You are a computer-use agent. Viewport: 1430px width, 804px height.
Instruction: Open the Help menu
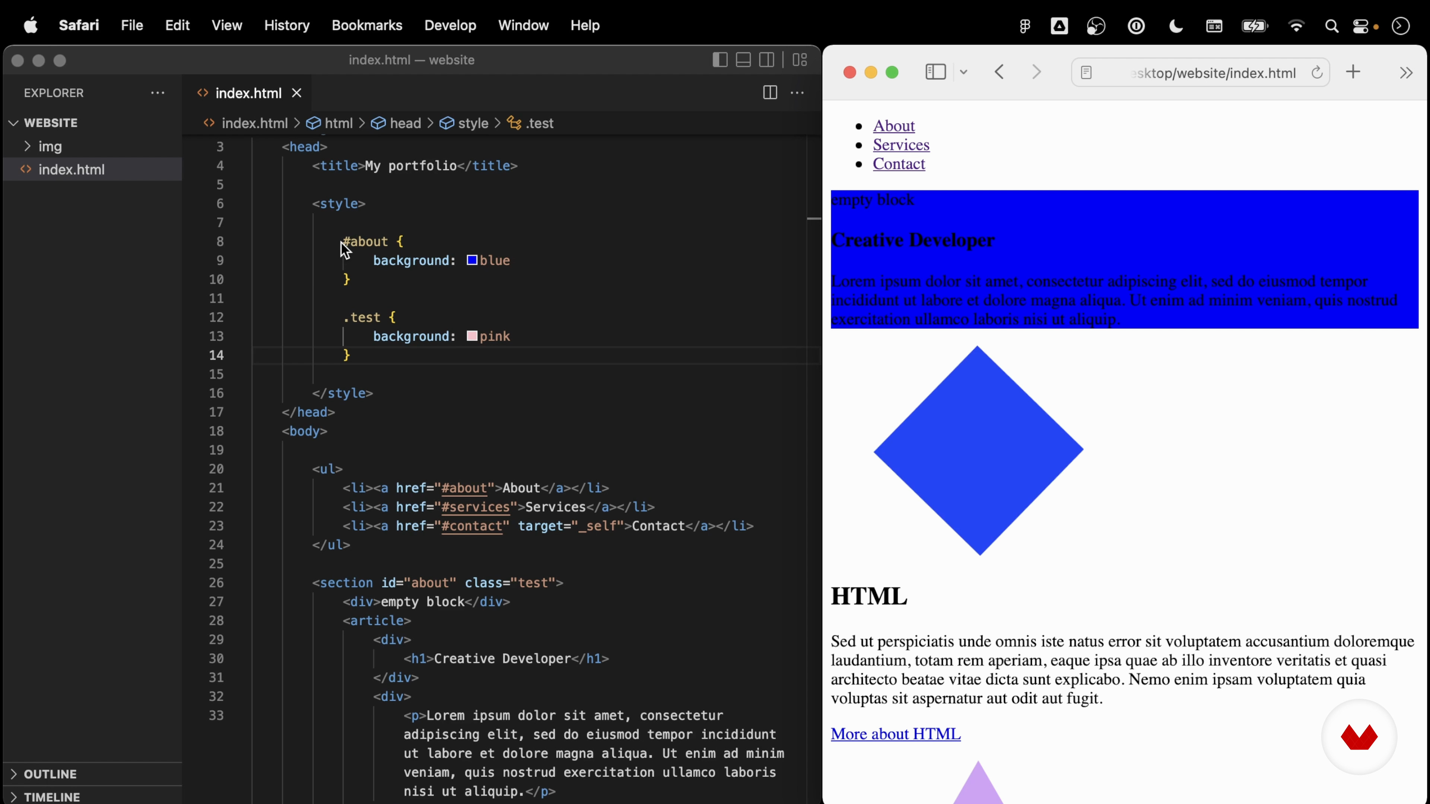[x=585, y=25]
